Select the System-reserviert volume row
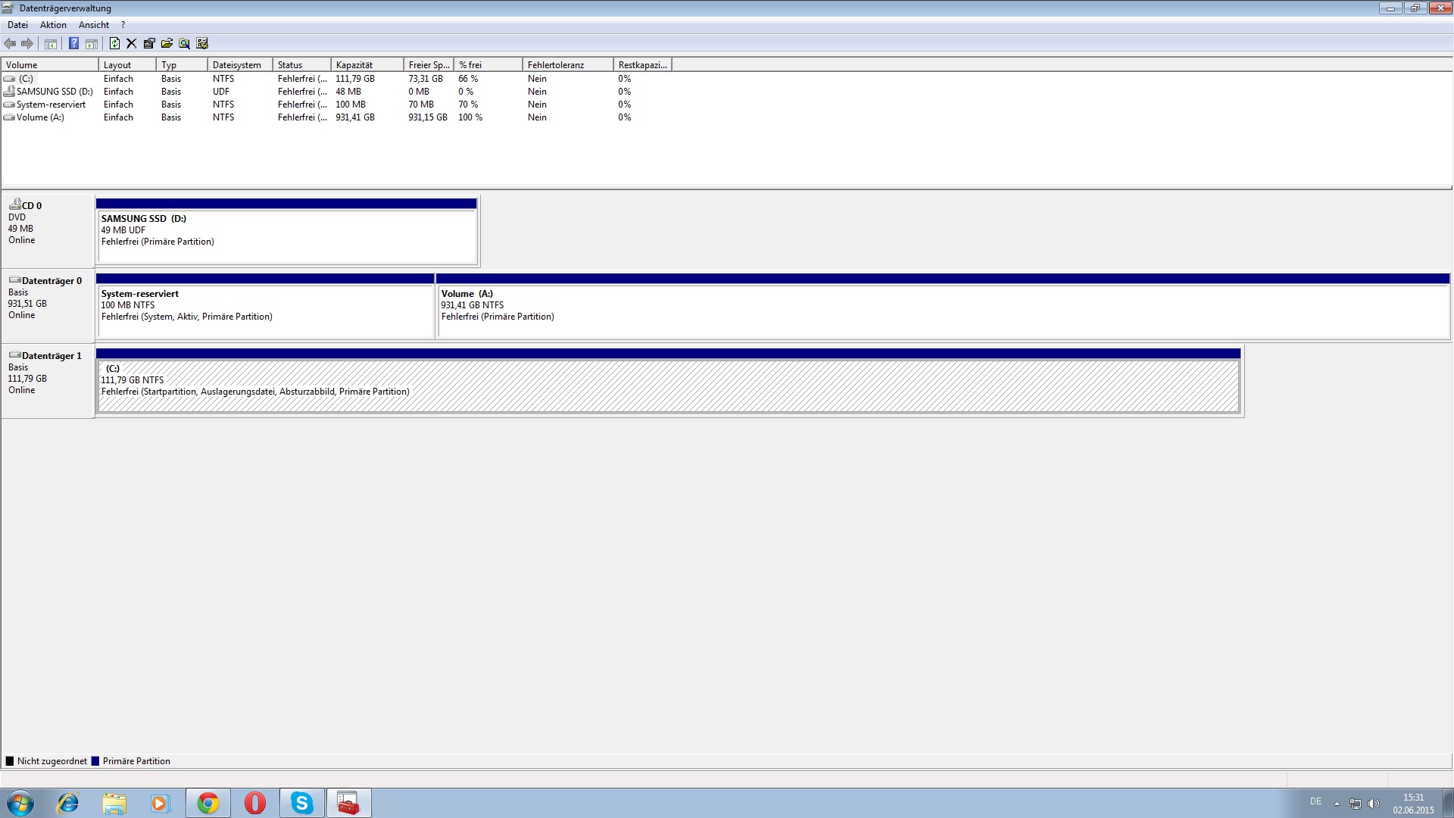 point(51,105)
